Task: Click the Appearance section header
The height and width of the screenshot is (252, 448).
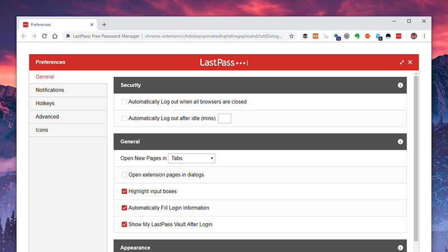Action: (x=260, y=246)
